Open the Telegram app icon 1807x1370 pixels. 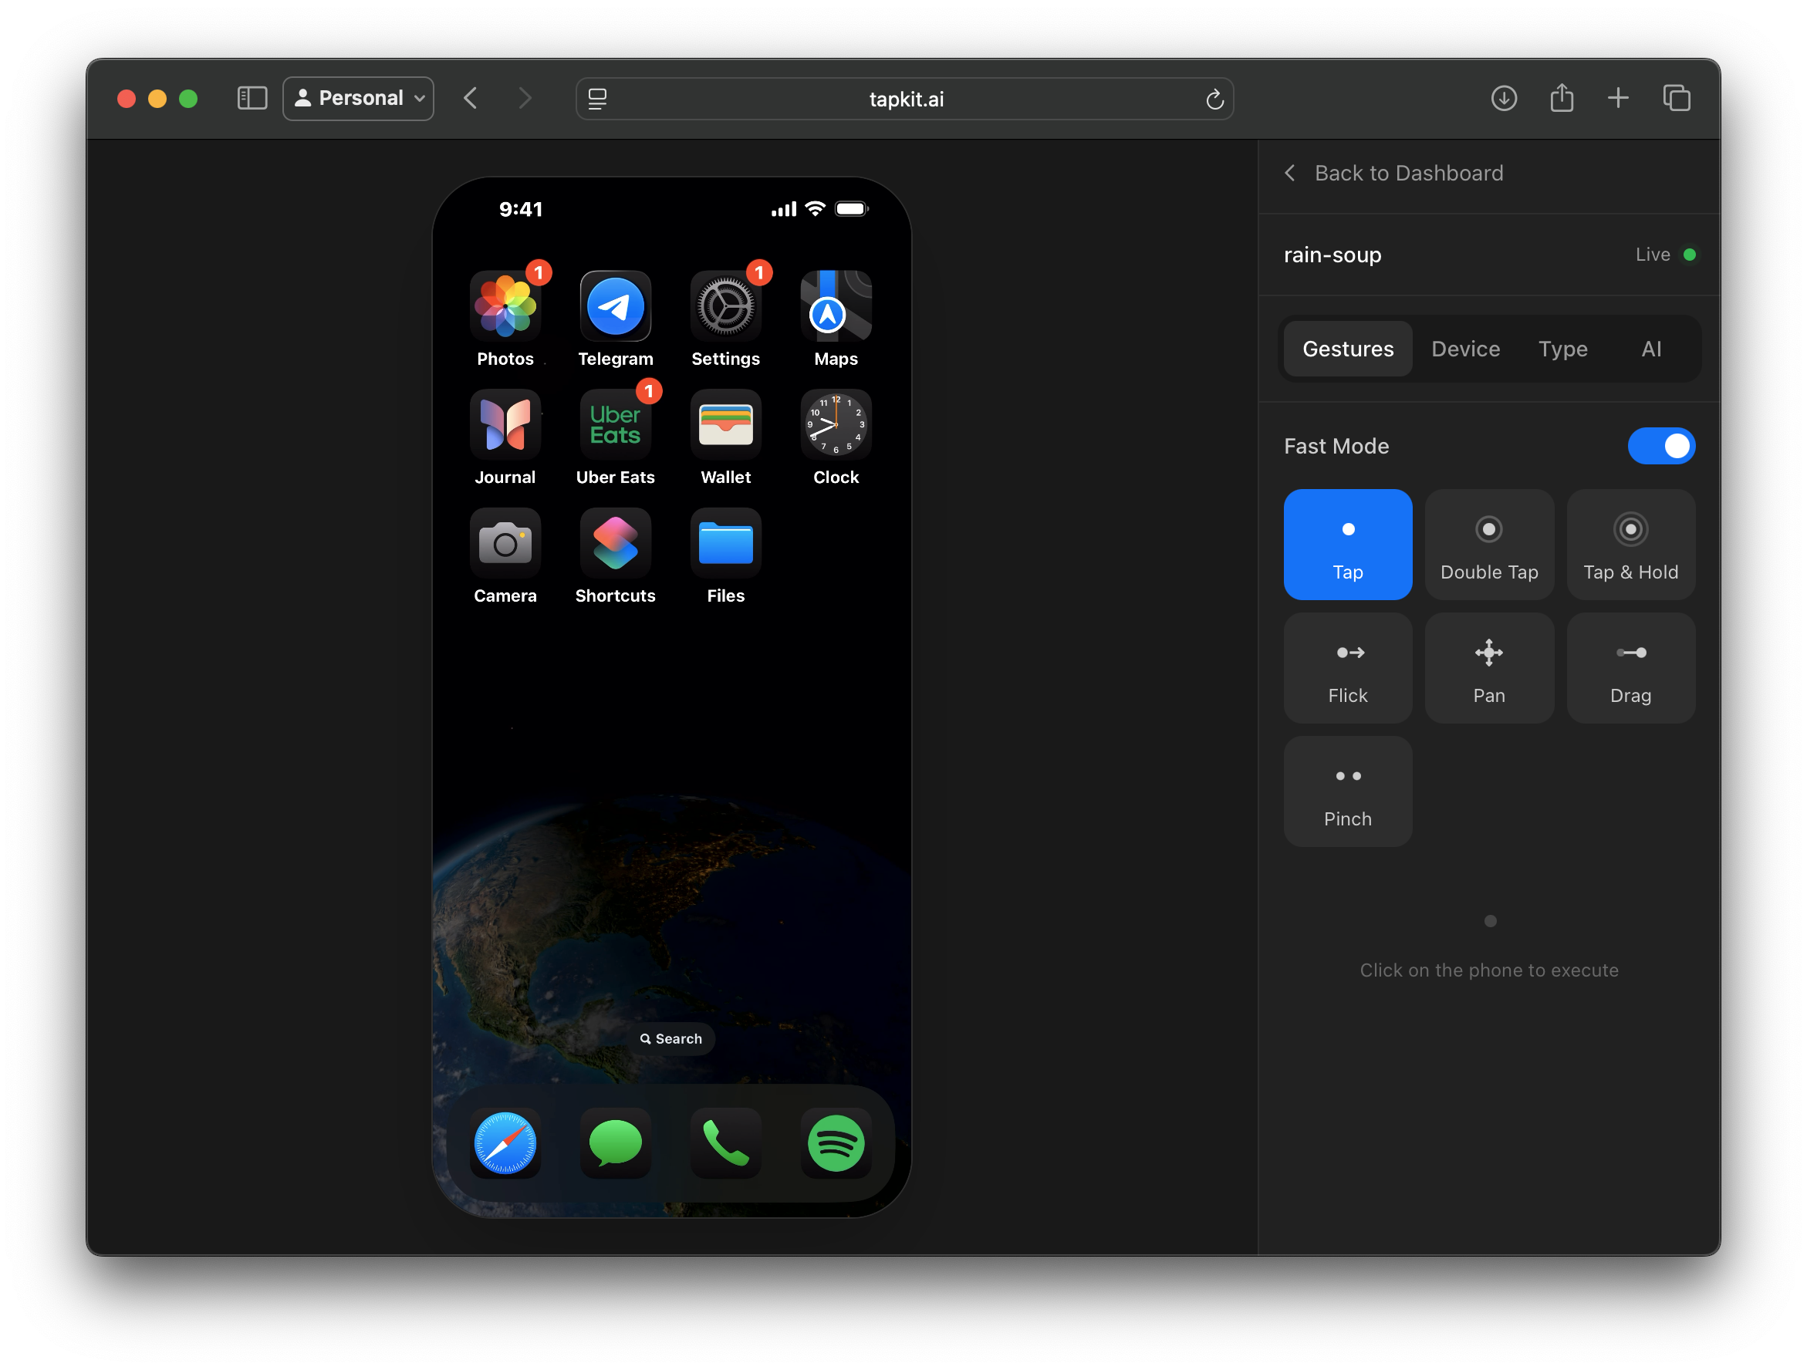pyautogui.click(x=615, y=306)
